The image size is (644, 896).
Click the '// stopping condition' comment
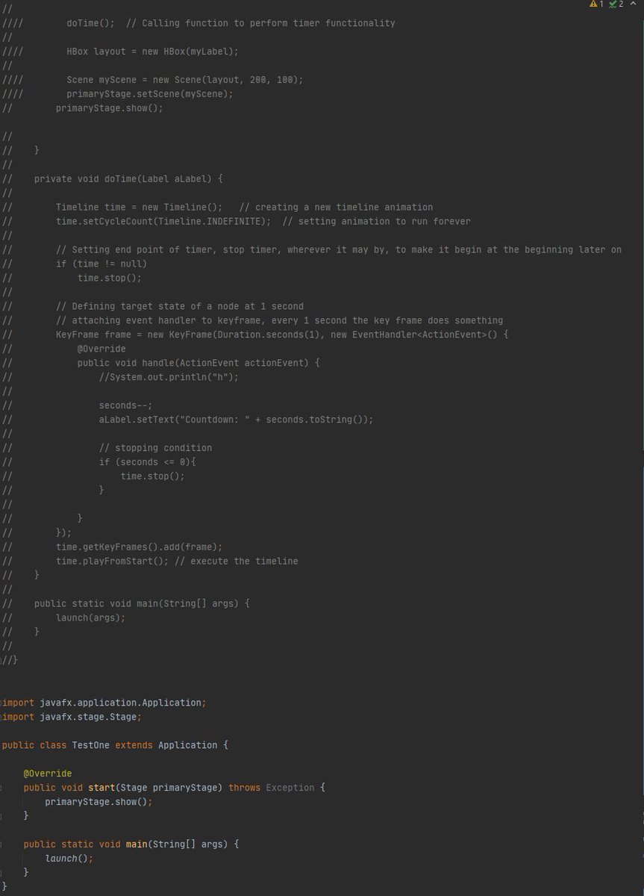click(155, 449)
